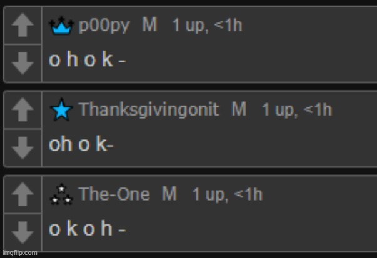Click the "o h o k -" comment text

pyautogui.click(x=87, y=59)
